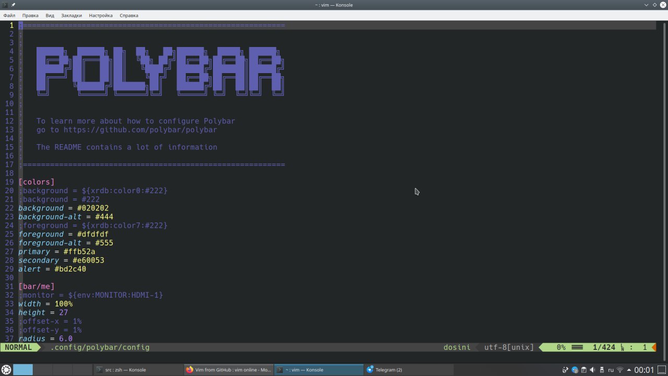
Task: Click the show desktop icon
Action: [x=662, y=370]
